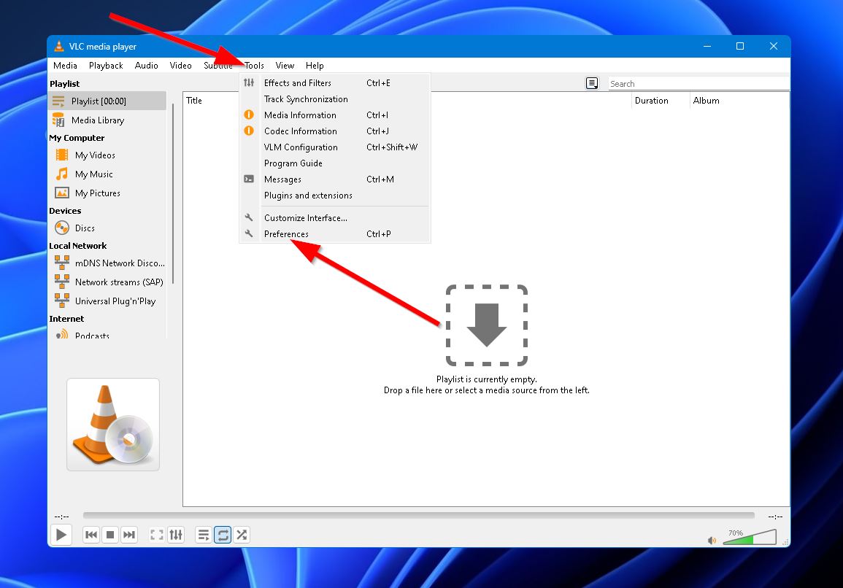This screenshot has width=843, height=588.
Task: Open the Media menu
Action: click(x=65, y=66)
